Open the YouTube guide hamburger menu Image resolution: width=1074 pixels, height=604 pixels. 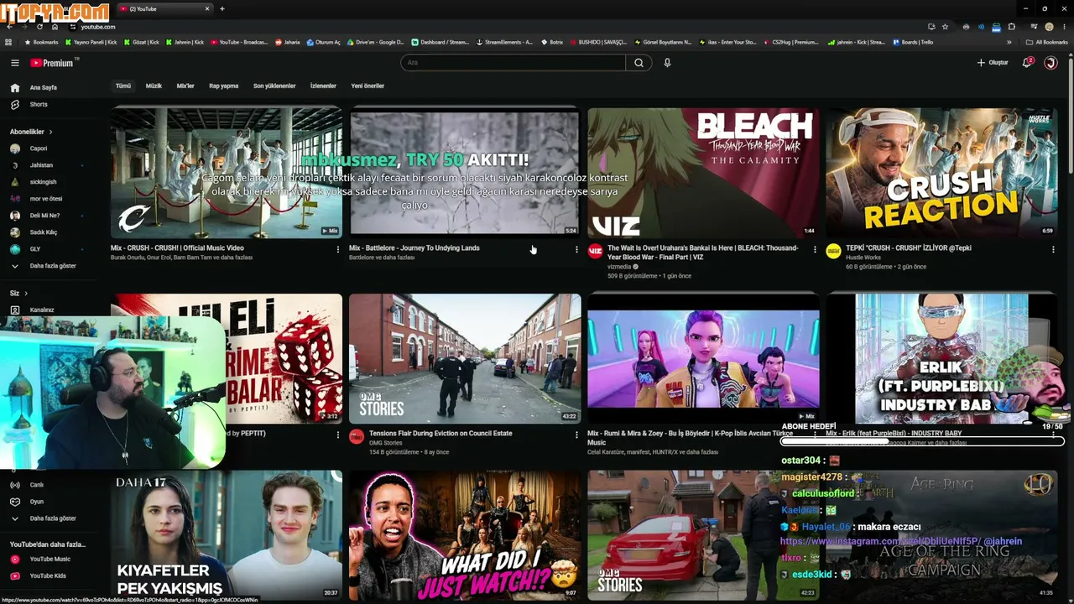coord(14,63)
